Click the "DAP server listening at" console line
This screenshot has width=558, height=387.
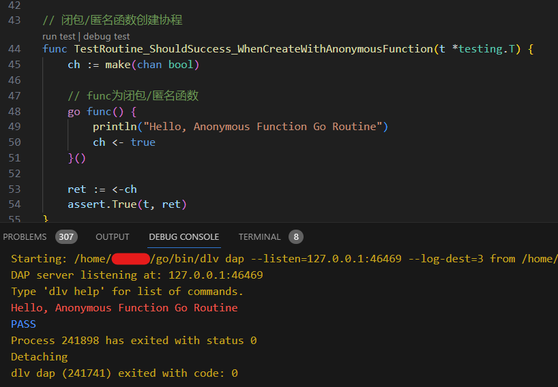136,275
